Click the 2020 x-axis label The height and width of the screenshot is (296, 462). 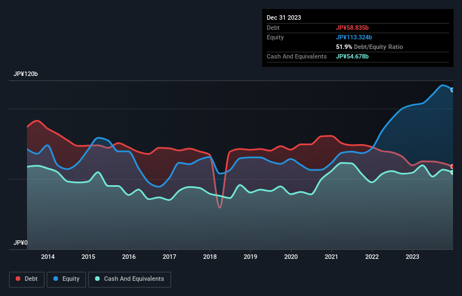291,257
